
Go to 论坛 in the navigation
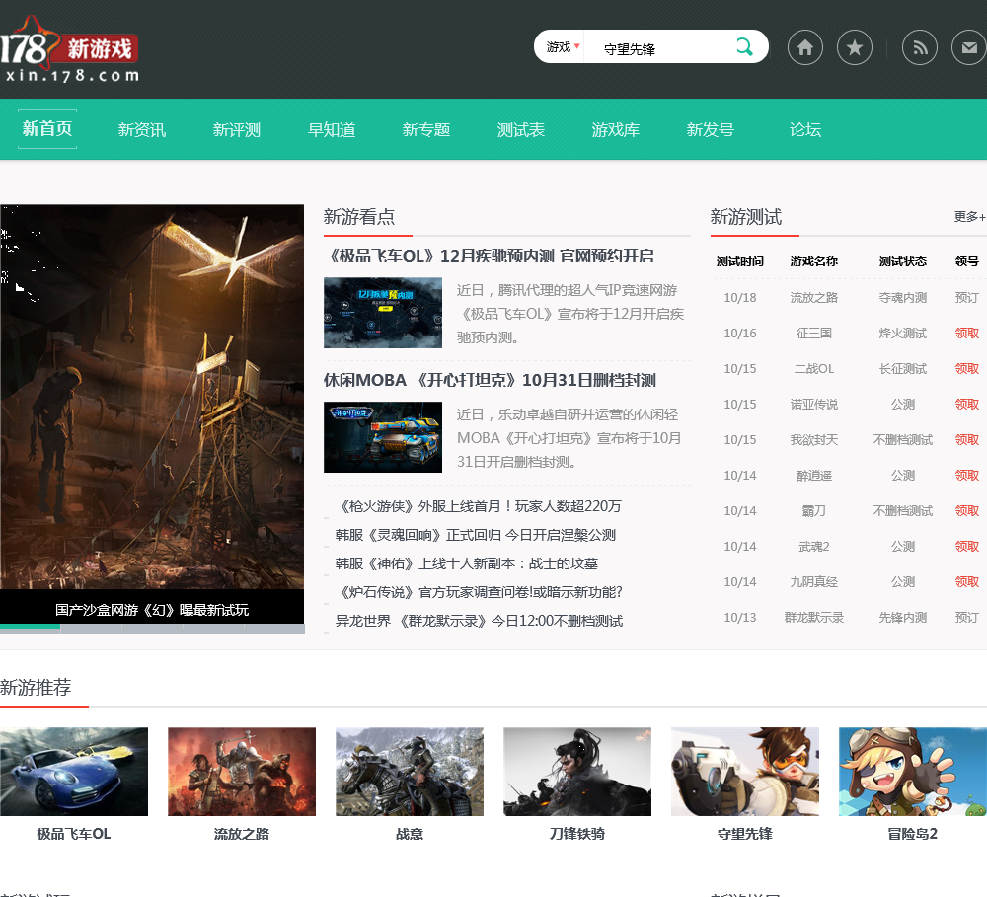tap(805, 129)
